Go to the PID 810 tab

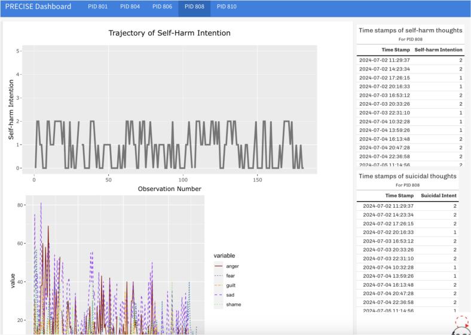pyautogui.click(x=227, y=7)
